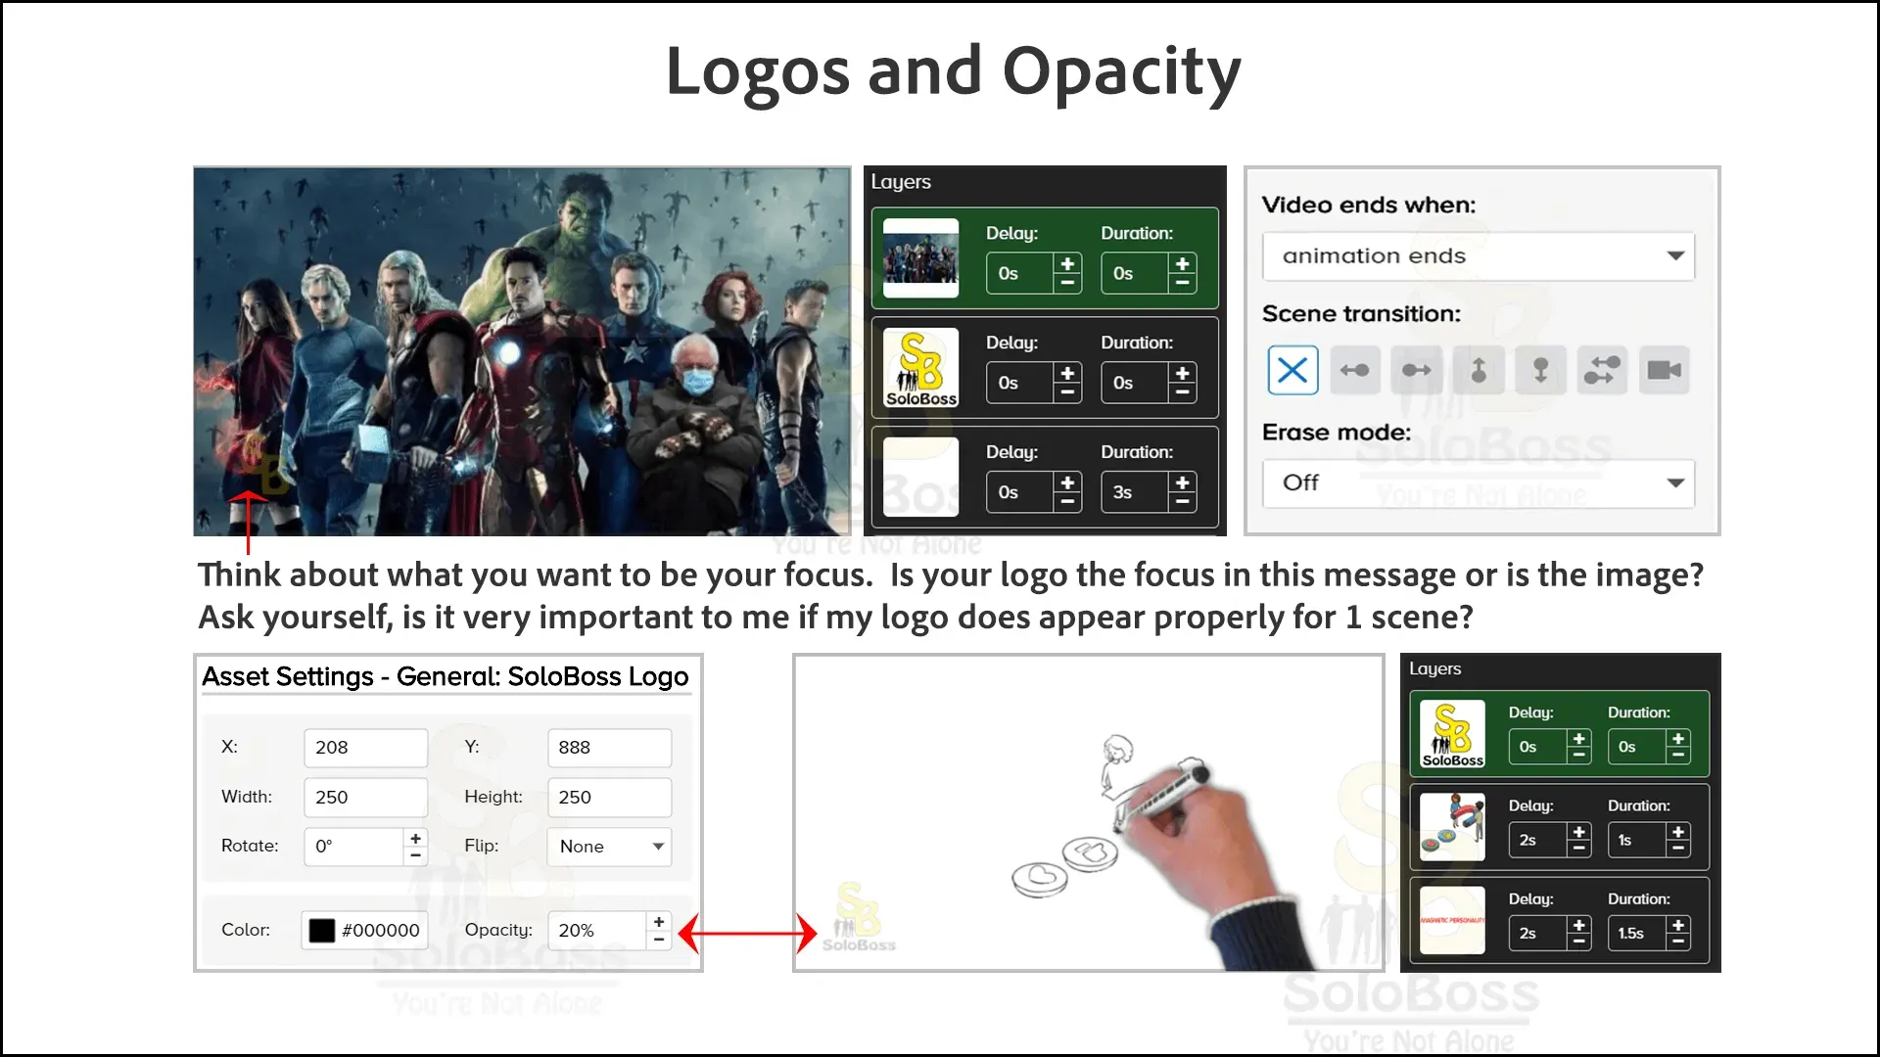Increase Opacity with its plus button
Image resolution: width=1880 pixels, height=1057 pixels.
coord(659,922)
